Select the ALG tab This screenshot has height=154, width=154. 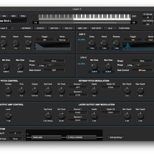coord(110,28)
